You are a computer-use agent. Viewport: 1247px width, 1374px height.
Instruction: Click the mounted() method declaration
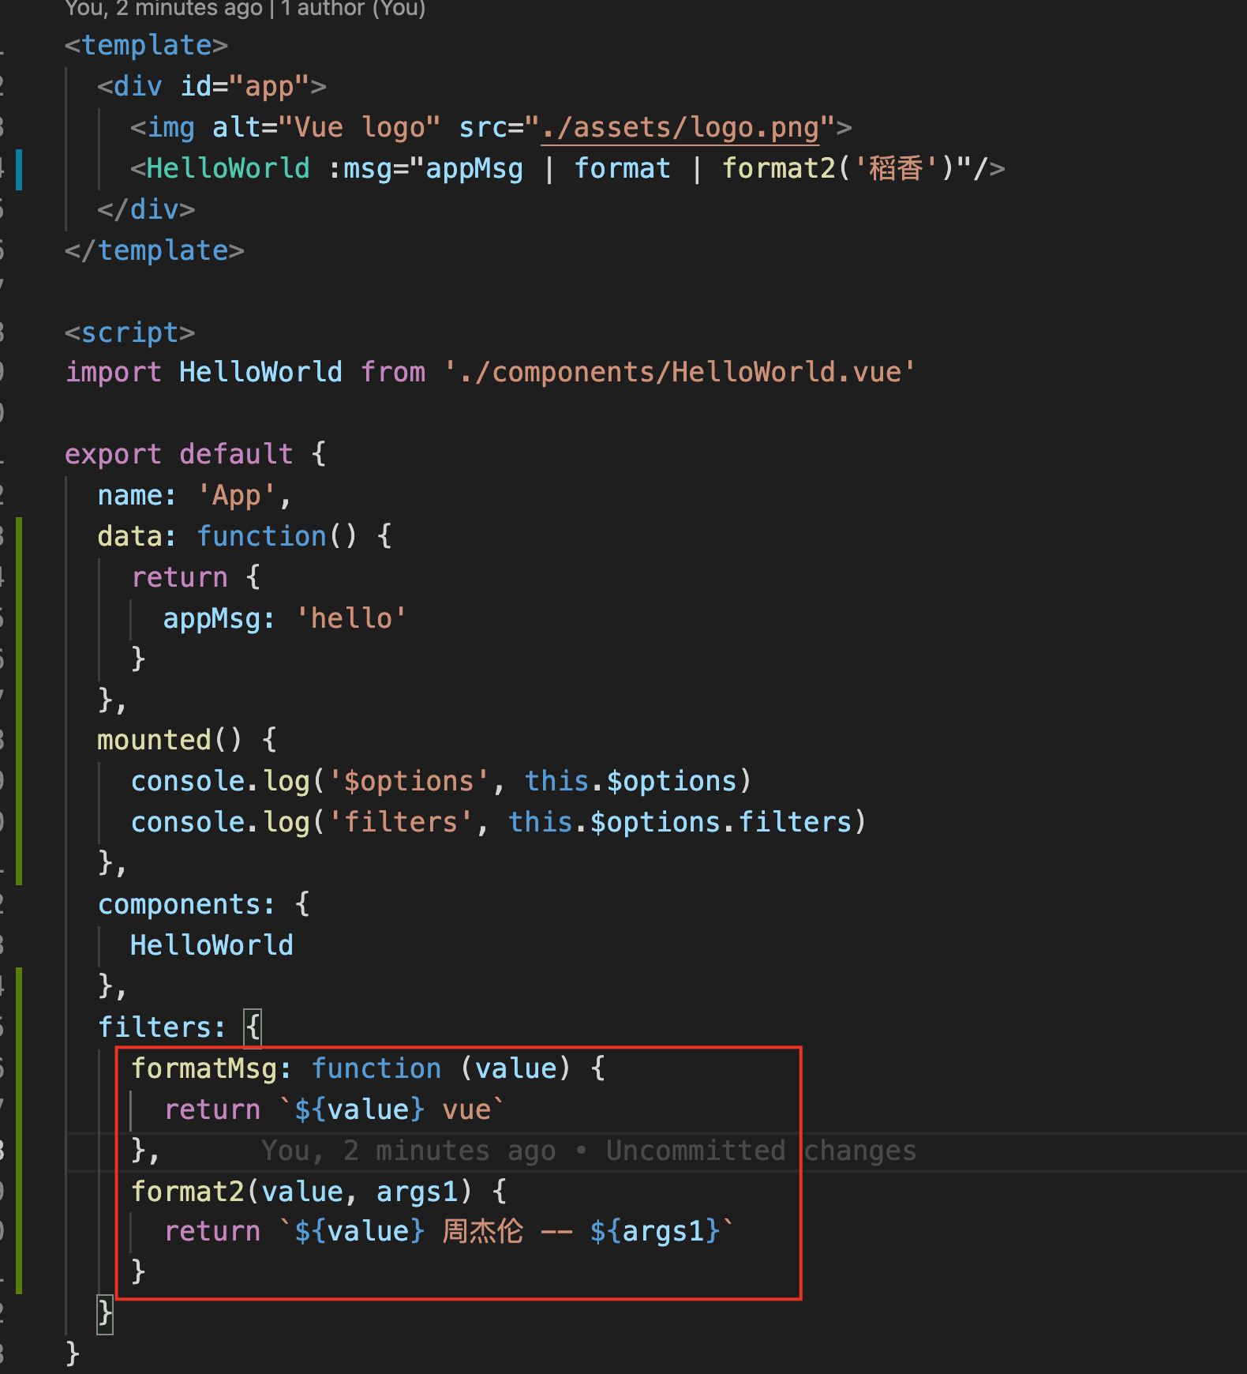click(x=187, y=740)
